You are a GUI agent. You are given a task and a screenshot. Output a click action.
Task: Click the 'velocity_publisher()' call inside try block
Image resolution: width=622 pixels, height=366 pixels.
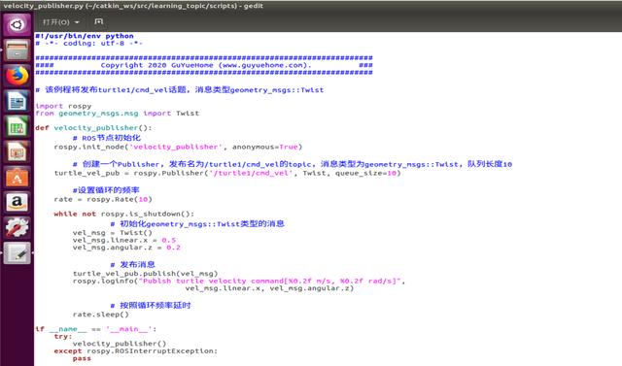click(120, 344)
